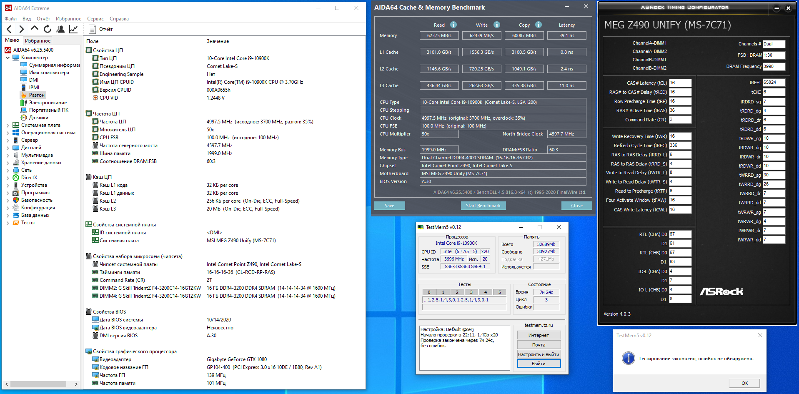Click the Back arrow in AIDA64 toolbar
This screenshot has height=394, width=799.
(x=9, y=29)
